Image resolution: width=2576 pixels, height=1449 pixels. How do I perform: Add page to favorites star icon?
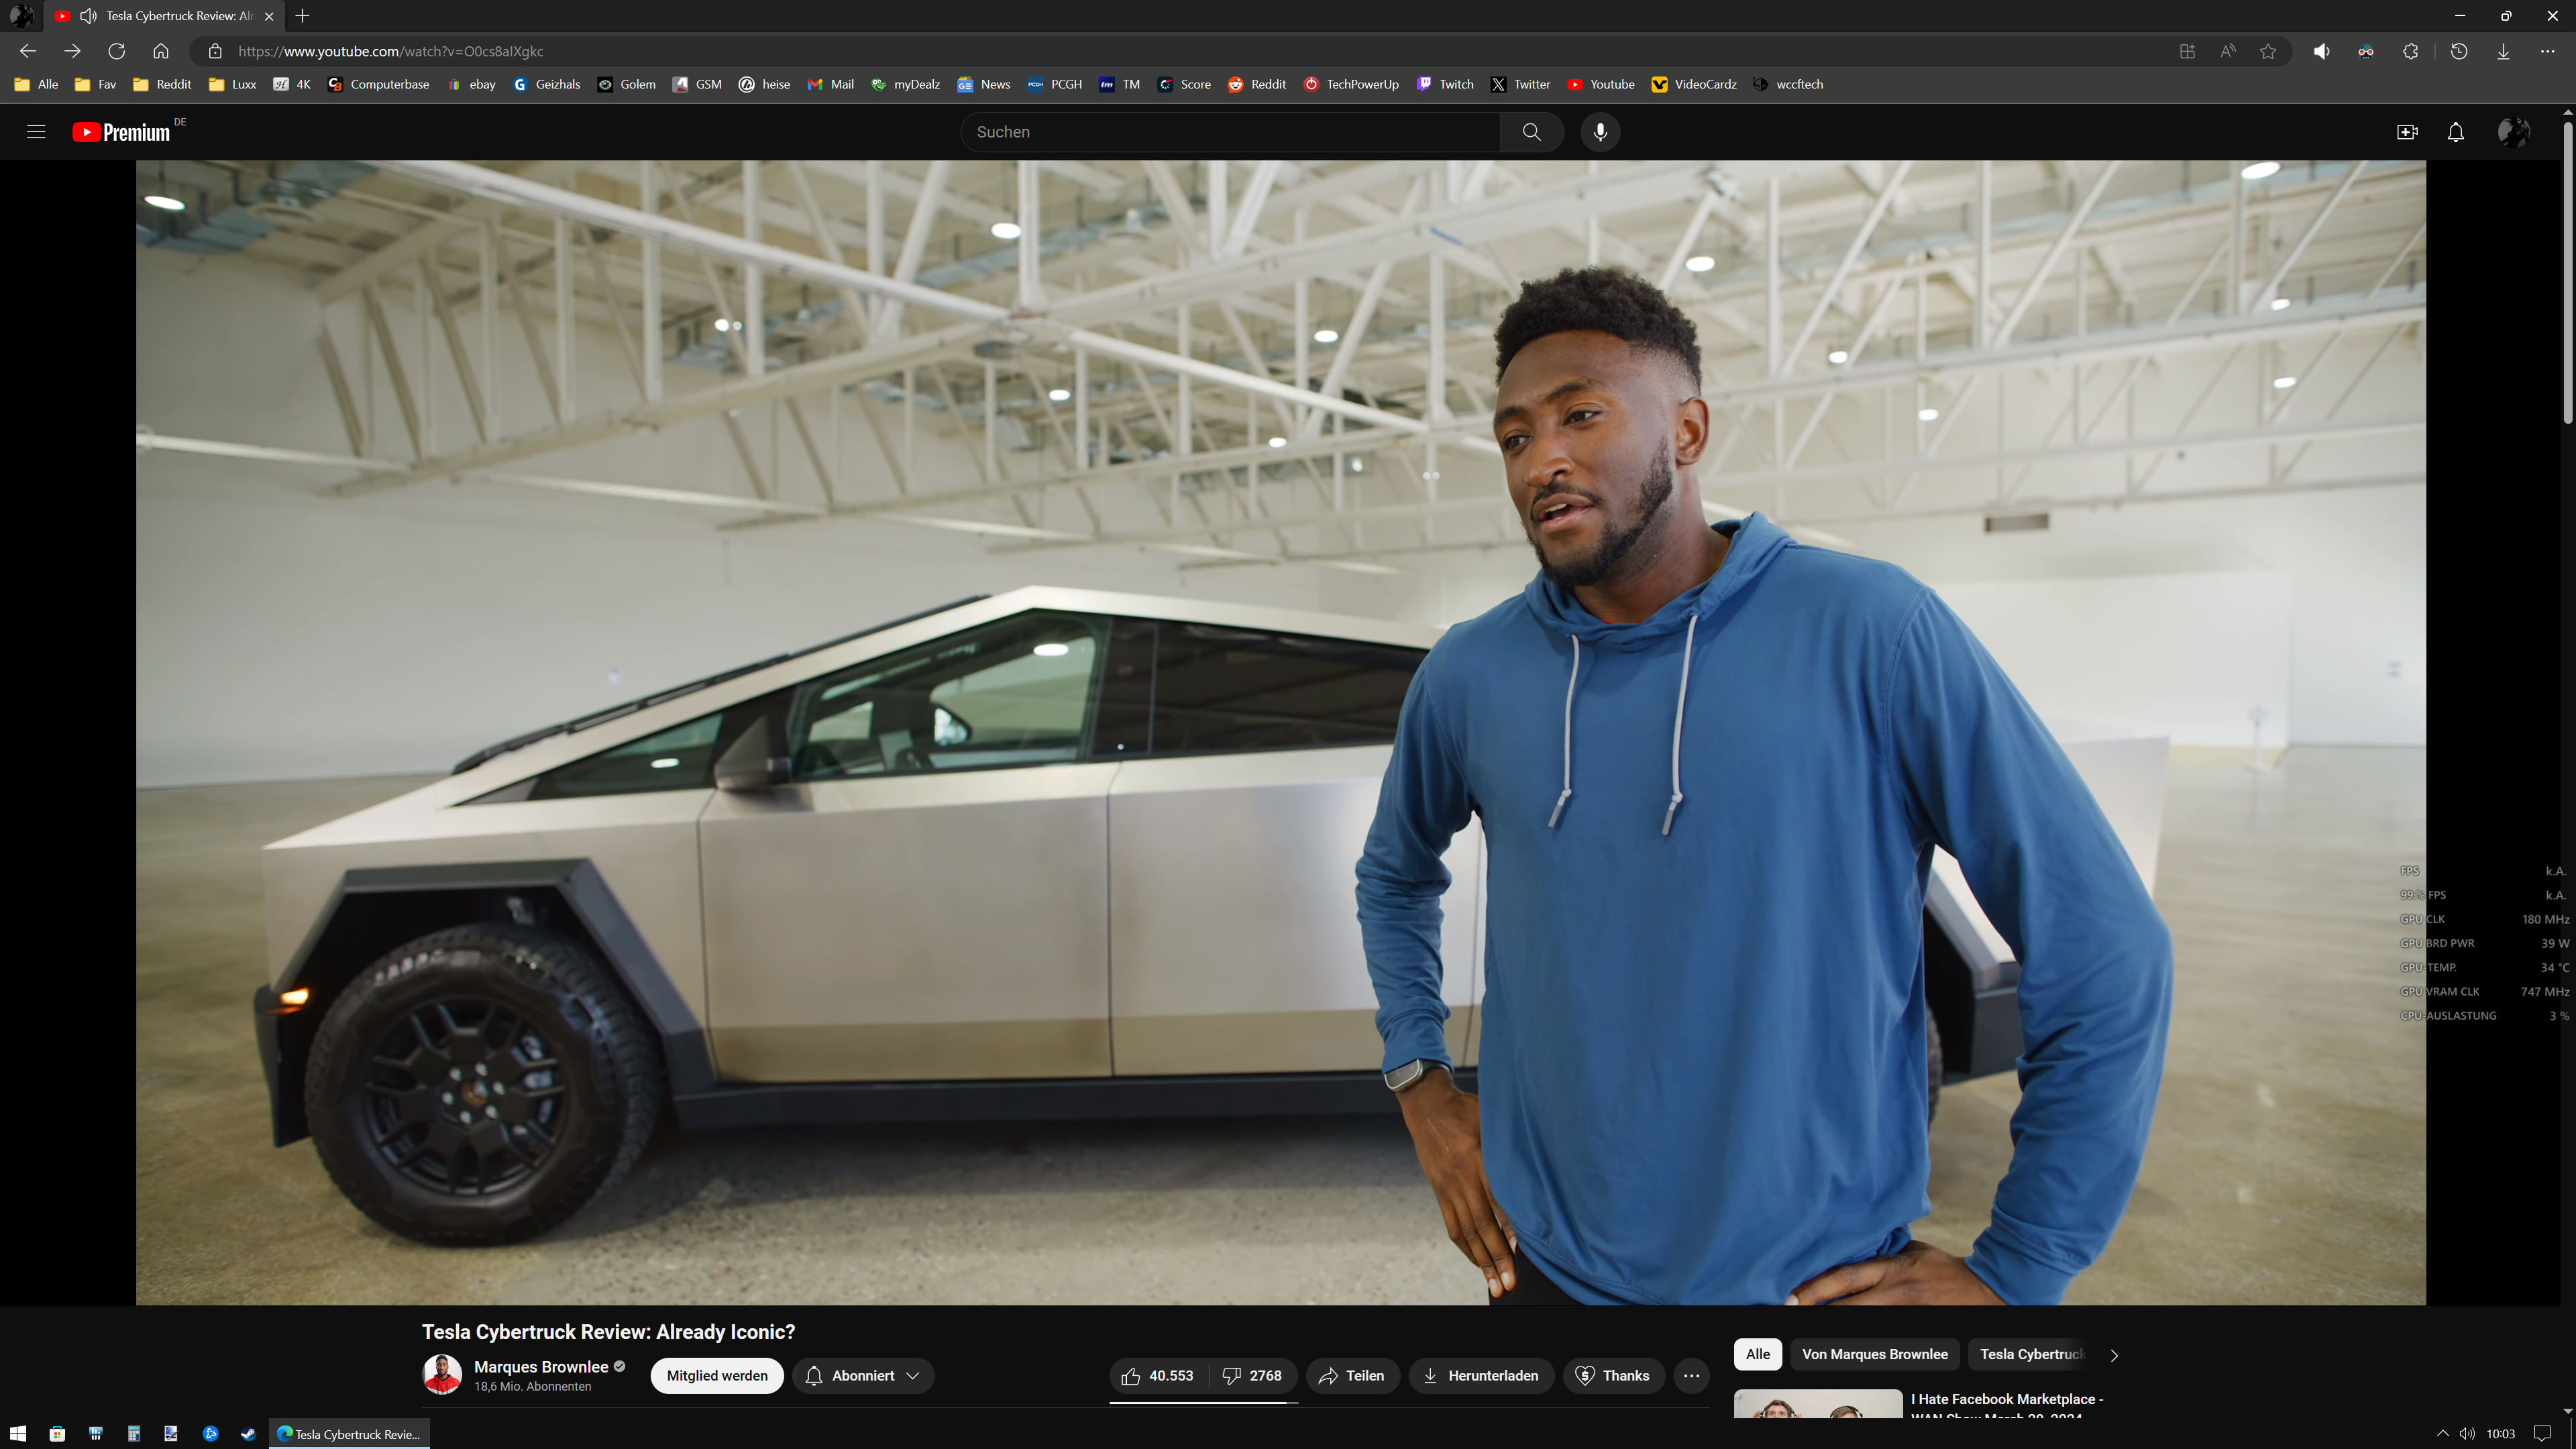point(2268,51)
